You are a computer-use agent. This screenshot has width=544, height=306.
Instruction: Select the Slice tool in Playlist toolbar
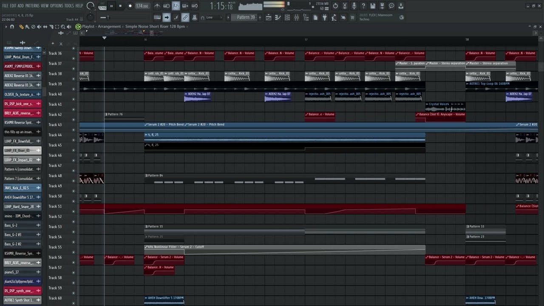pos(51,26)
